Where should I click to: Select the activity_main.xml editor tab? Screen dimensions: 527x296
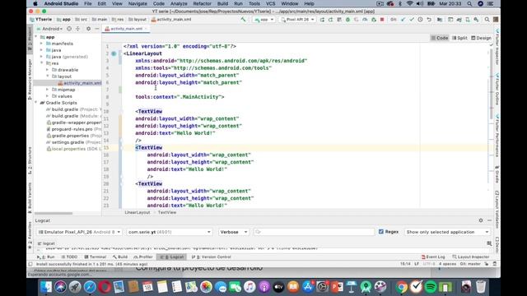[x=126, y=29]
